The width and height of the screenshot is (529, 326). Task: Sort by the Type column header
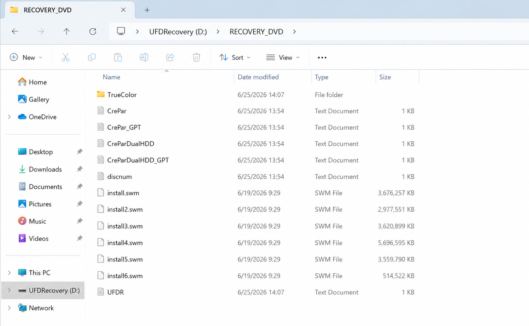pyautogui.click(x=321, y=77)
